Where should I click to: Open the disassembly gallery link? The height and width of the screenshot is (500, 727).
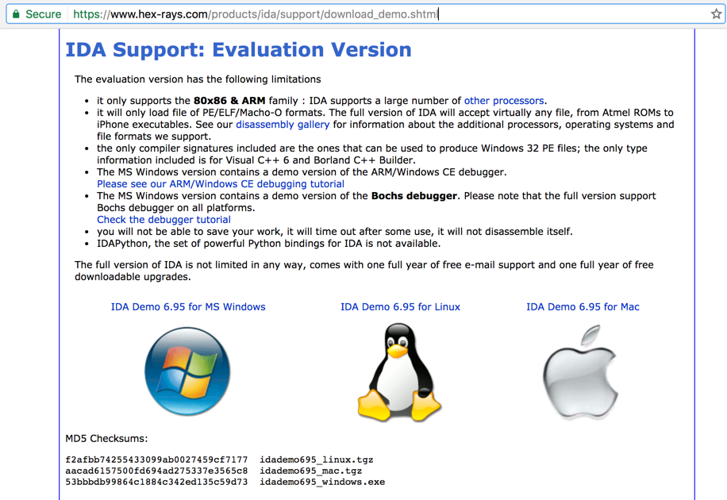(x=283, y=125)
